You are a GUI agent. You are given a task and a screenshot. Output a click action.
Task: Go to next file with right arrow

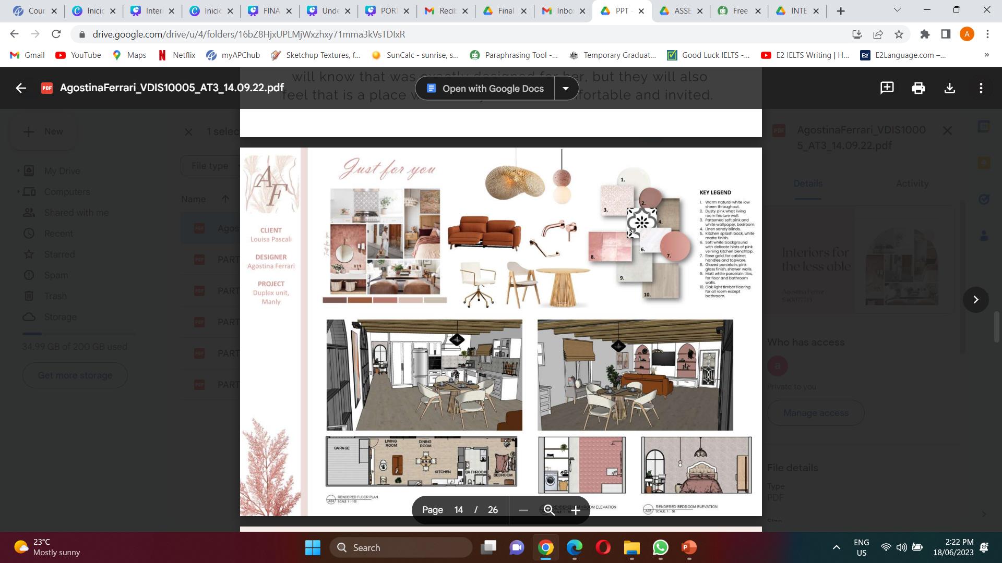975,300
